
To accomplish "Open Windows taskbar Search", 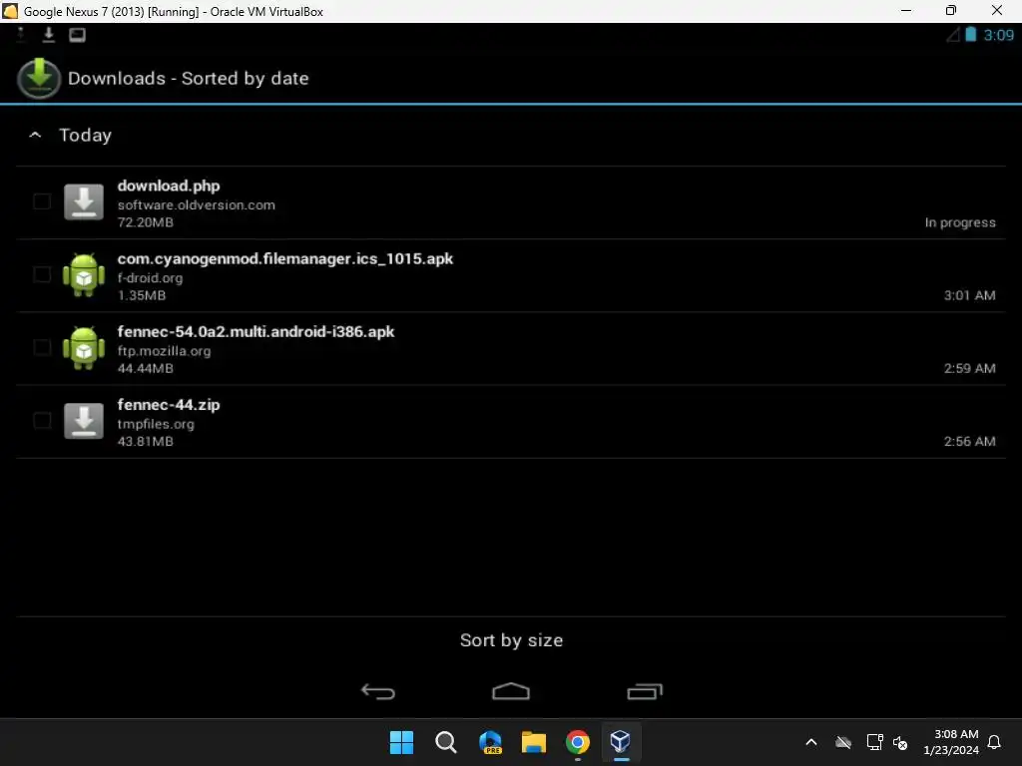I will coord(446,742).
